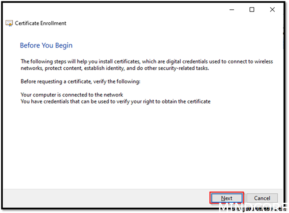This screenshot has height=213, width=289.
Task: Click the gray footer bar left of Next
Action: coord(107,198)
